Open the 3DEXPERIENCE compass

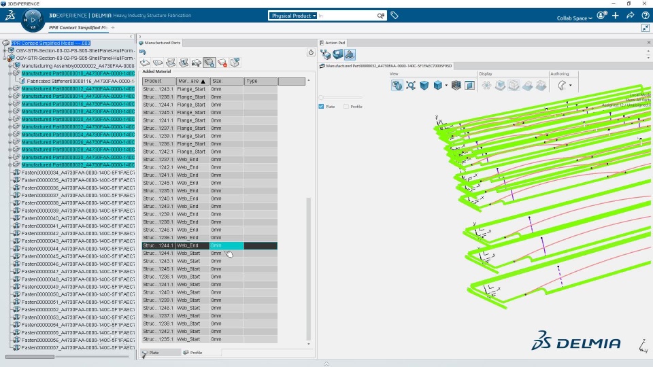(33, 20)
